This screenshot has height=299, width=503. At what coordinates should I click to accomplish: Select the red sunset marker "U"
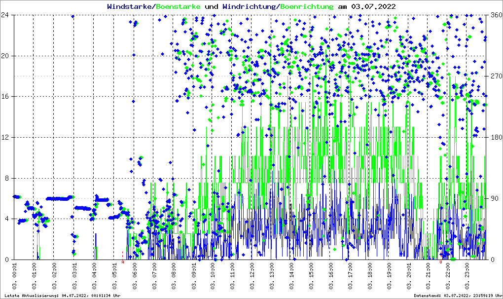441,262
